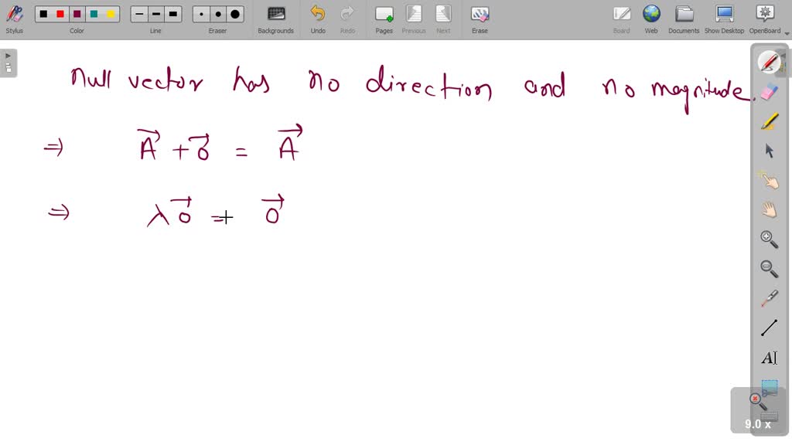Select the Draw line tool
The width and height of the screenshot is (792, 445).
pos(769,328)
